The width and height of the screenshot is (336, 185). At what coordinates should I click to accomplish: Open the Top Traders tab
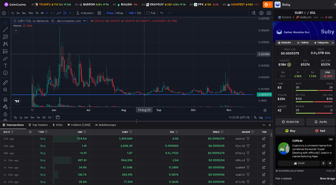tap(38, 125)
